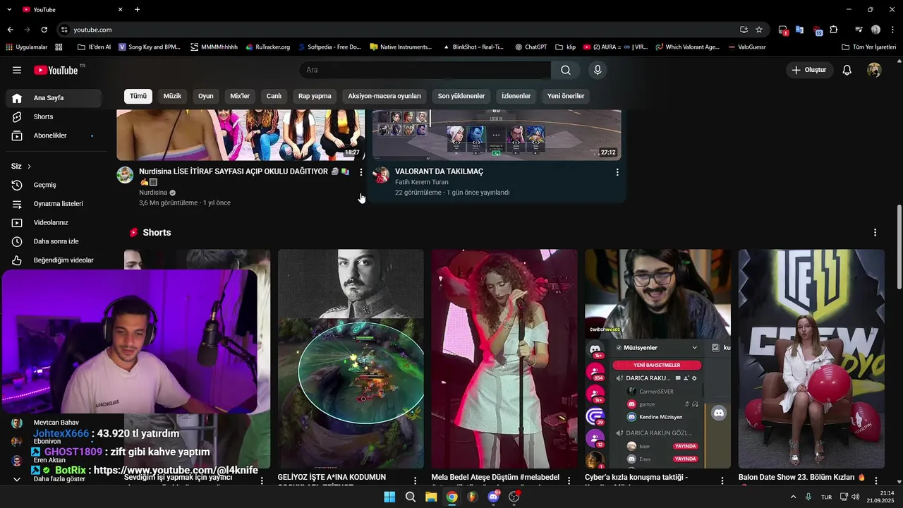The image size is (903, 508).
Task: Select the Tümü filter chip
Action: 138,96
